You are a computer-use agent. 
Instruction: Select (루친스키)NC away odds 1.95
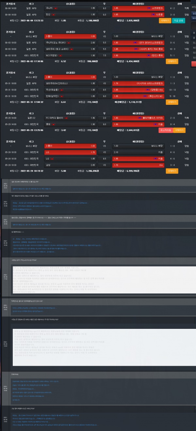(138, 96)
